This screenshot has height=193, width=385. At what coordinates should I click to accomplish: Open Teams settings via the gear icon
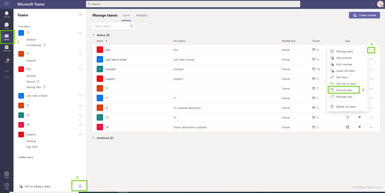(x=80, y=186)
